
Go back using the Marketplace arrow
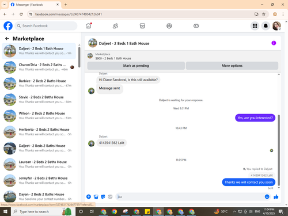(x=7, y=39)
